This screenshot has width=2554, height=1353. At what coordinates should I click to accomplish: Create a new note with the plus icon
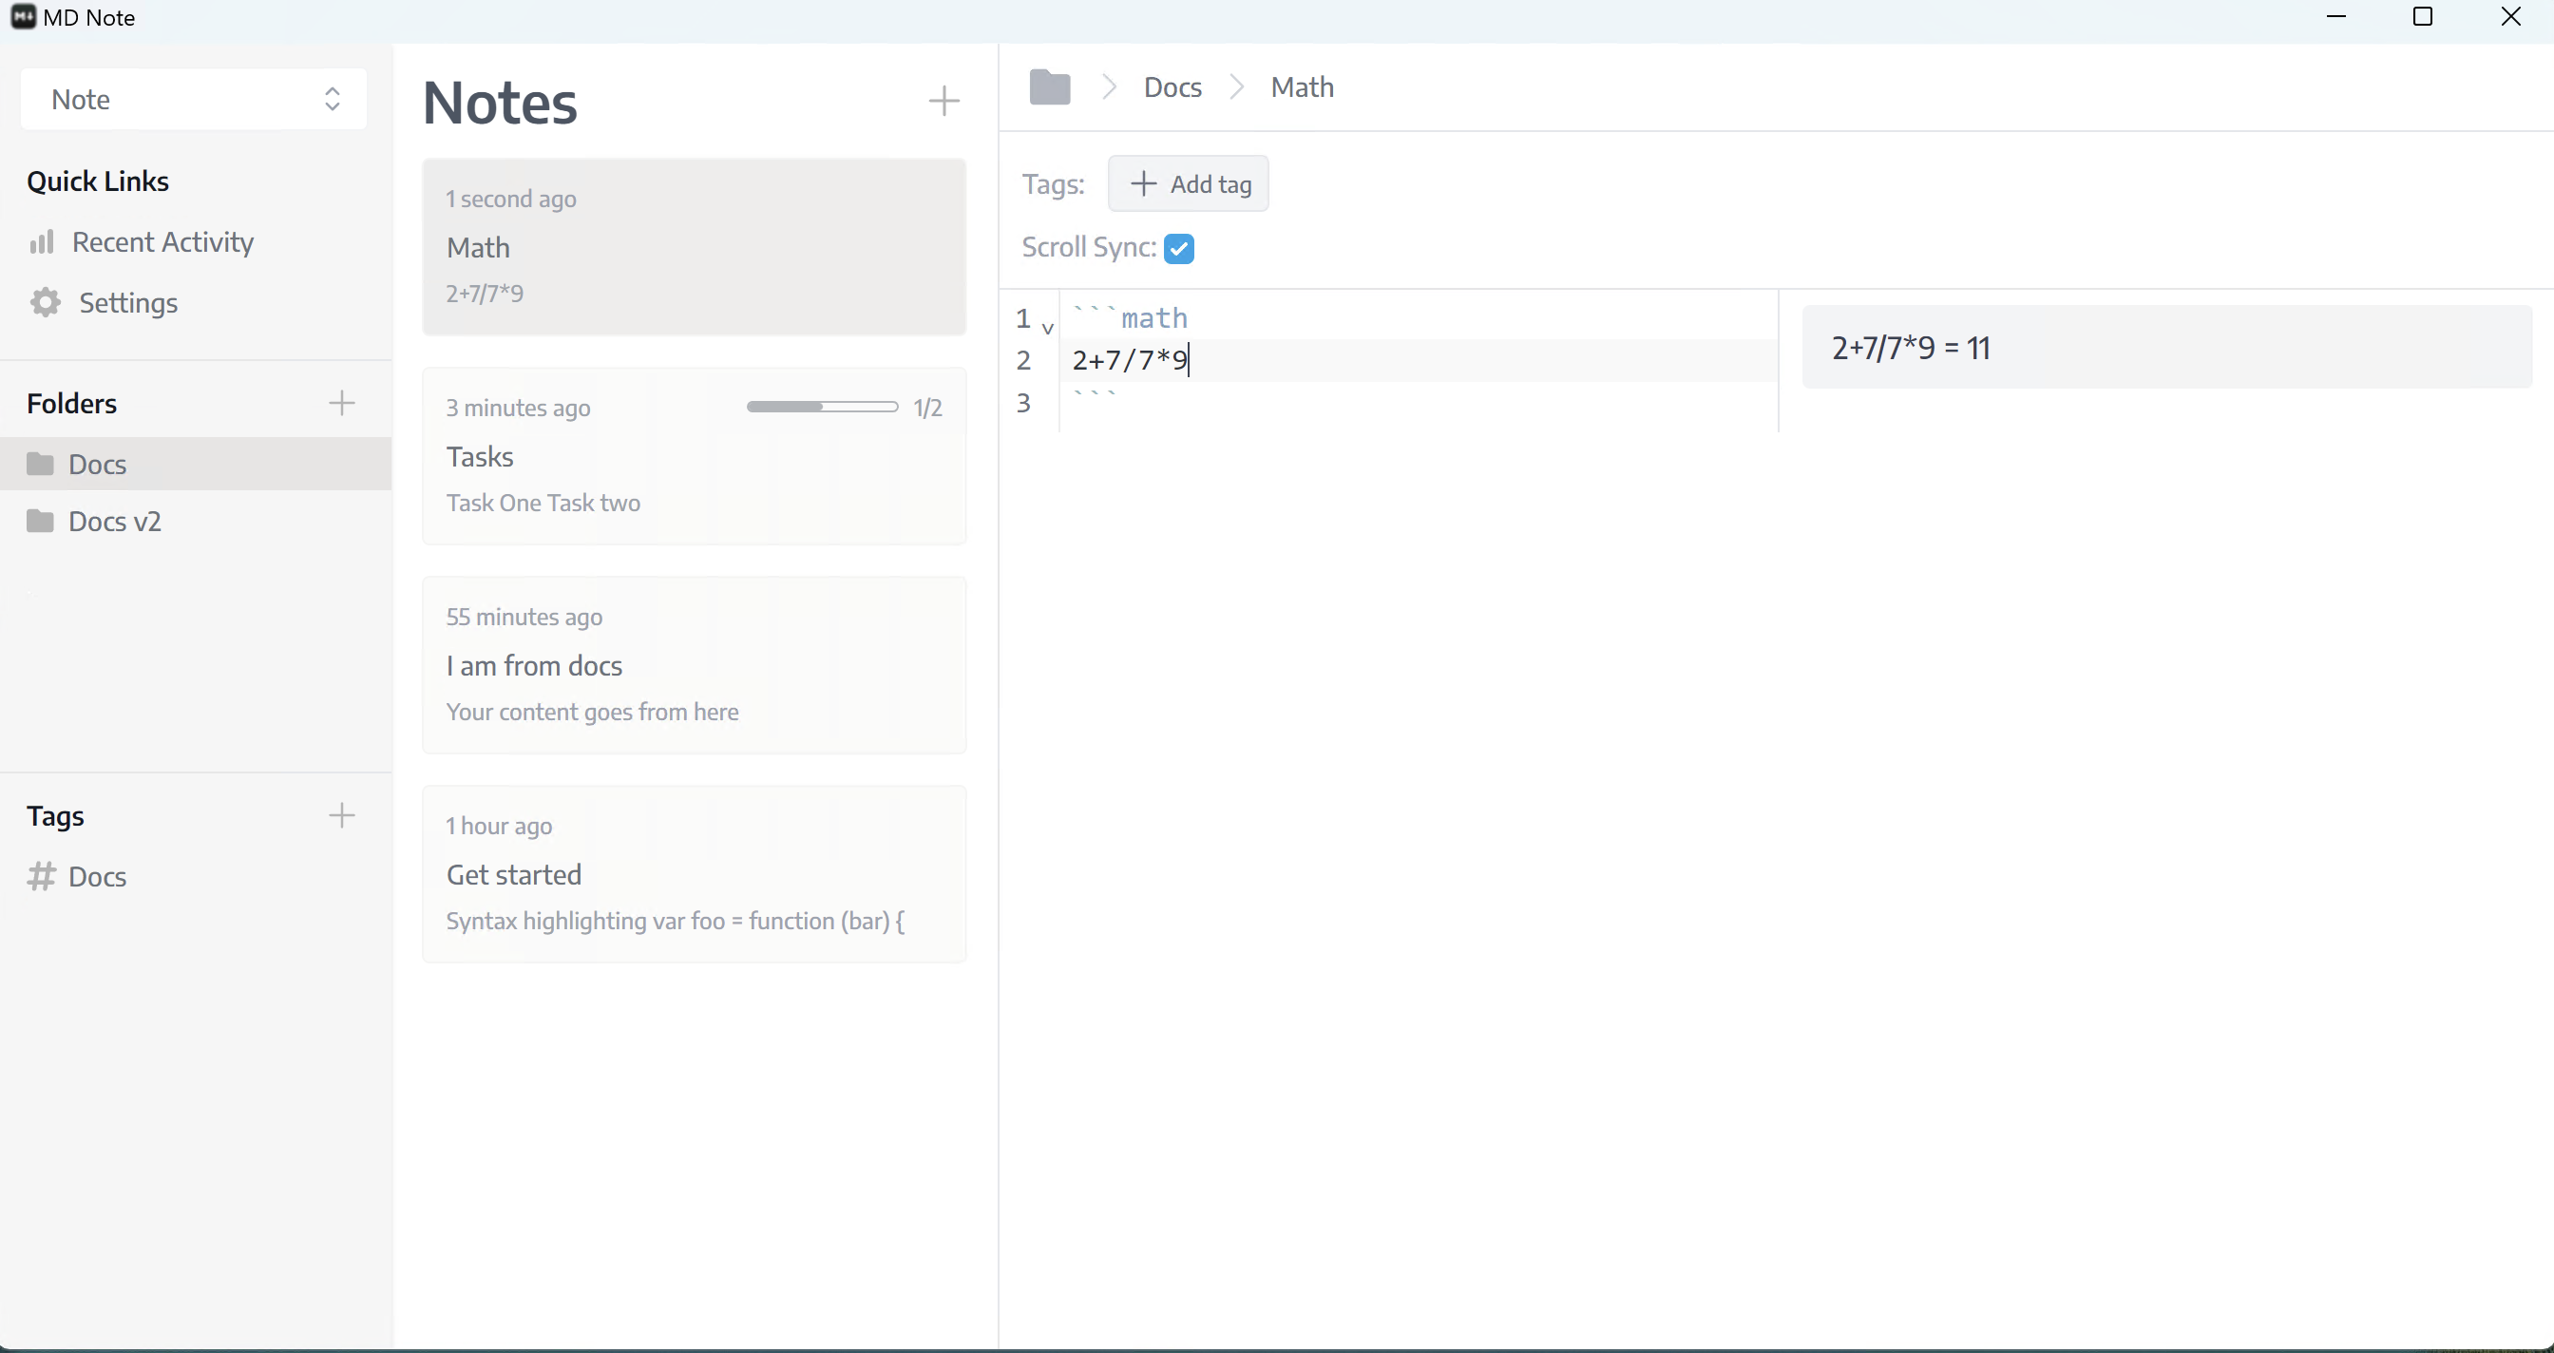pos(943,100)
